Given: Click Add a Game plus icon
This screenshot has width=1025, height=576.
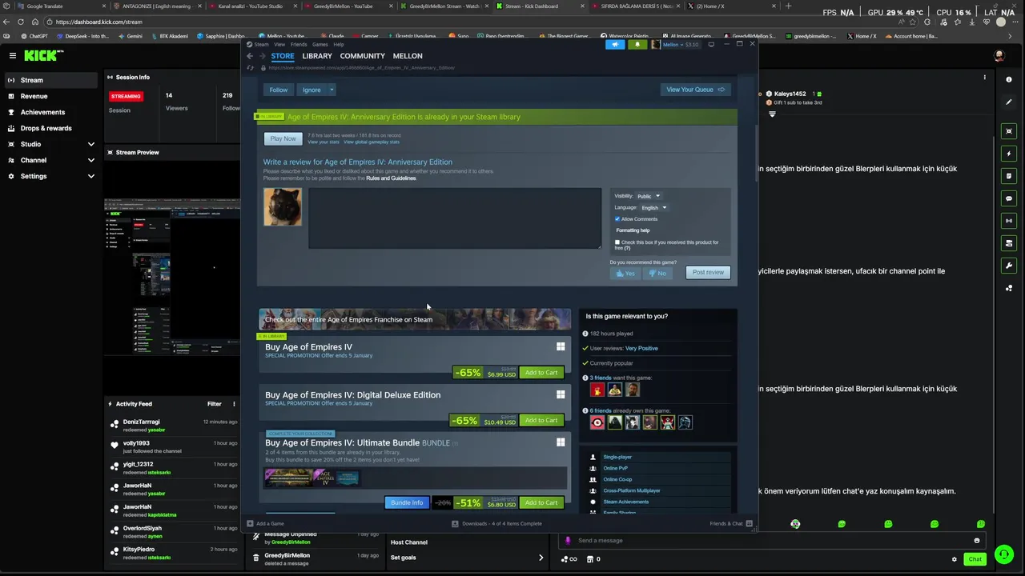Looking at the screenshot, I should pos(251,524).
